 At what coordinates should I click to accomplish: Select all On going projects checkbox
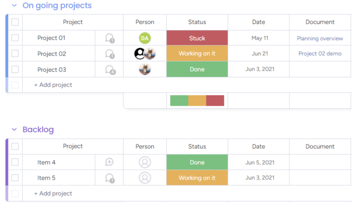15,22
